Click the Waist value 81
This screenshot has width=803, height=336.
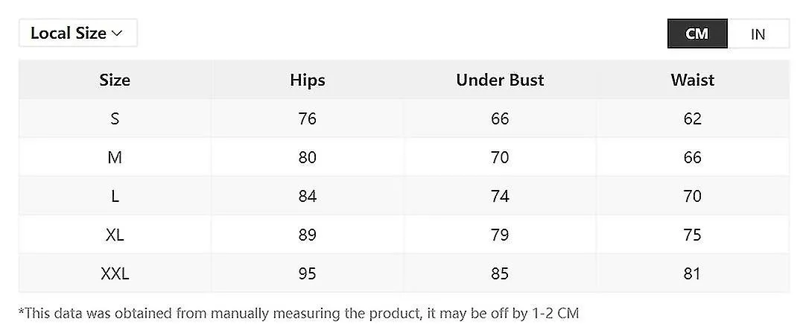(x=692, y=273)
